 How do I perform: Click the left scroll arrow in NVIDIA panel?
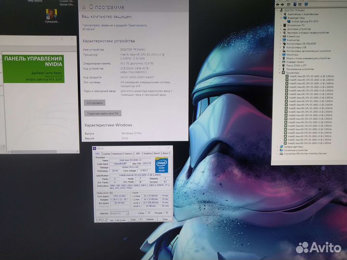click(x=8, y=152)
